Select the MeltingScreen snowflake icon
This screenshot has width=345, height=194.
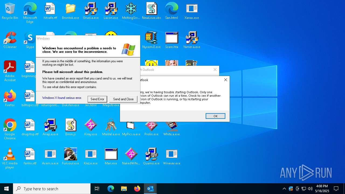[x=131, y=11]
